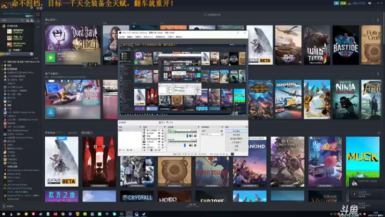The height and width of the screenshot is (217, 385).
Task: Open Chrome from the taskbar
Action: 63,214
